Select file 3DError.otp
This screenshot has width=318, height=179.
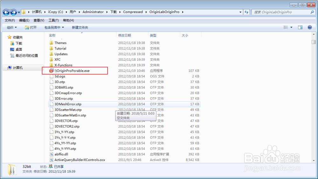tap(64, 99)
